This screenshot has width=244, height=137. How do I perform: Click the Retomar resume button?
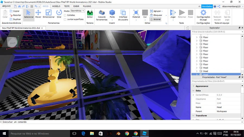click(182, 14)
